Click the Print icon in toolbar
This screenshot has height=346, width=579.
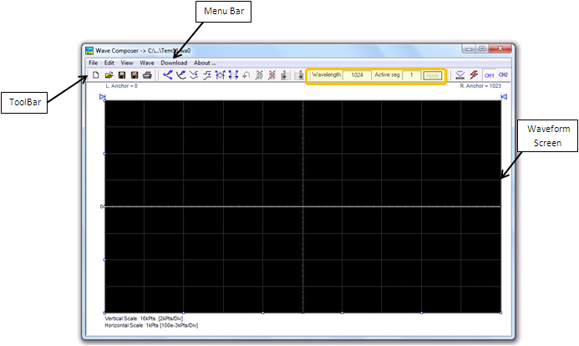coord(148,75)
